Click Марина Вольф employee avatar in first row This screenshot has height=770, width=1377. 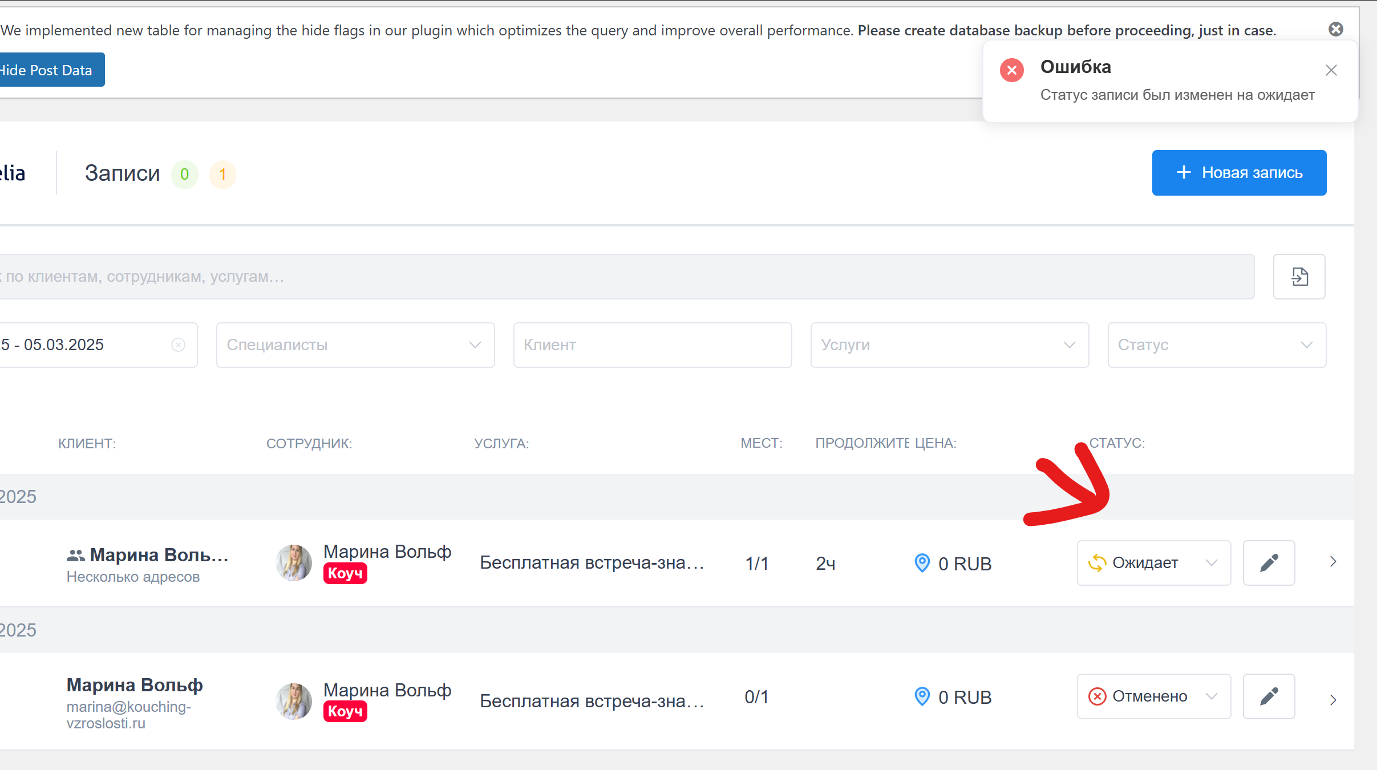[x=294, y=563]
